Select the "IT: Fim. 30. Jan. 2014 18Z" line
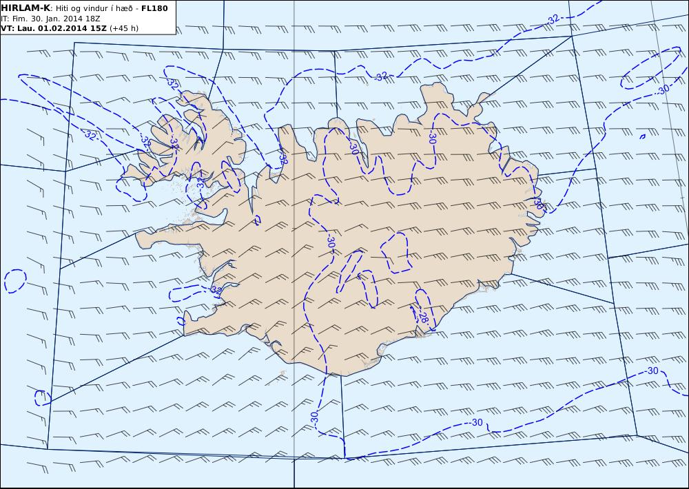Viewport: 689px width, 489px height. 51,19
